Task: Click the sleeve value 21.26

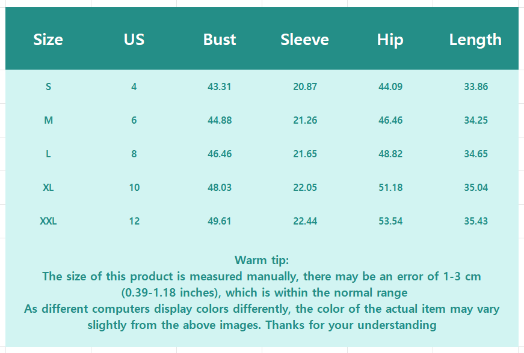Action: tap(305, 120)
